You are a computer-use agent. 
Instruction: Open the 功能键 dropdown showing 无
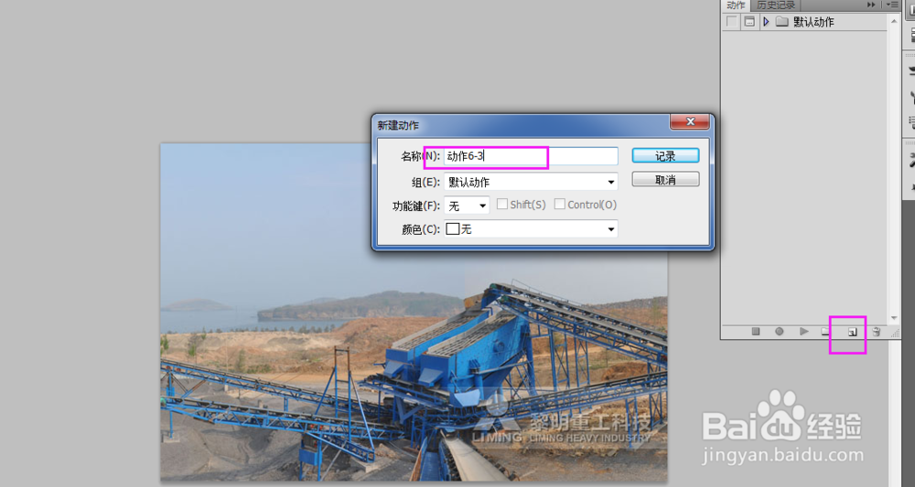pos(467,206)
